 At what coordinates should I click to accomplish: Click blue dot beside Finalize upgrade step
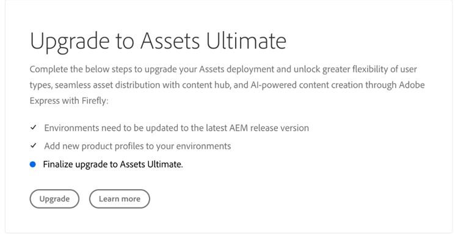coord(33,164)
